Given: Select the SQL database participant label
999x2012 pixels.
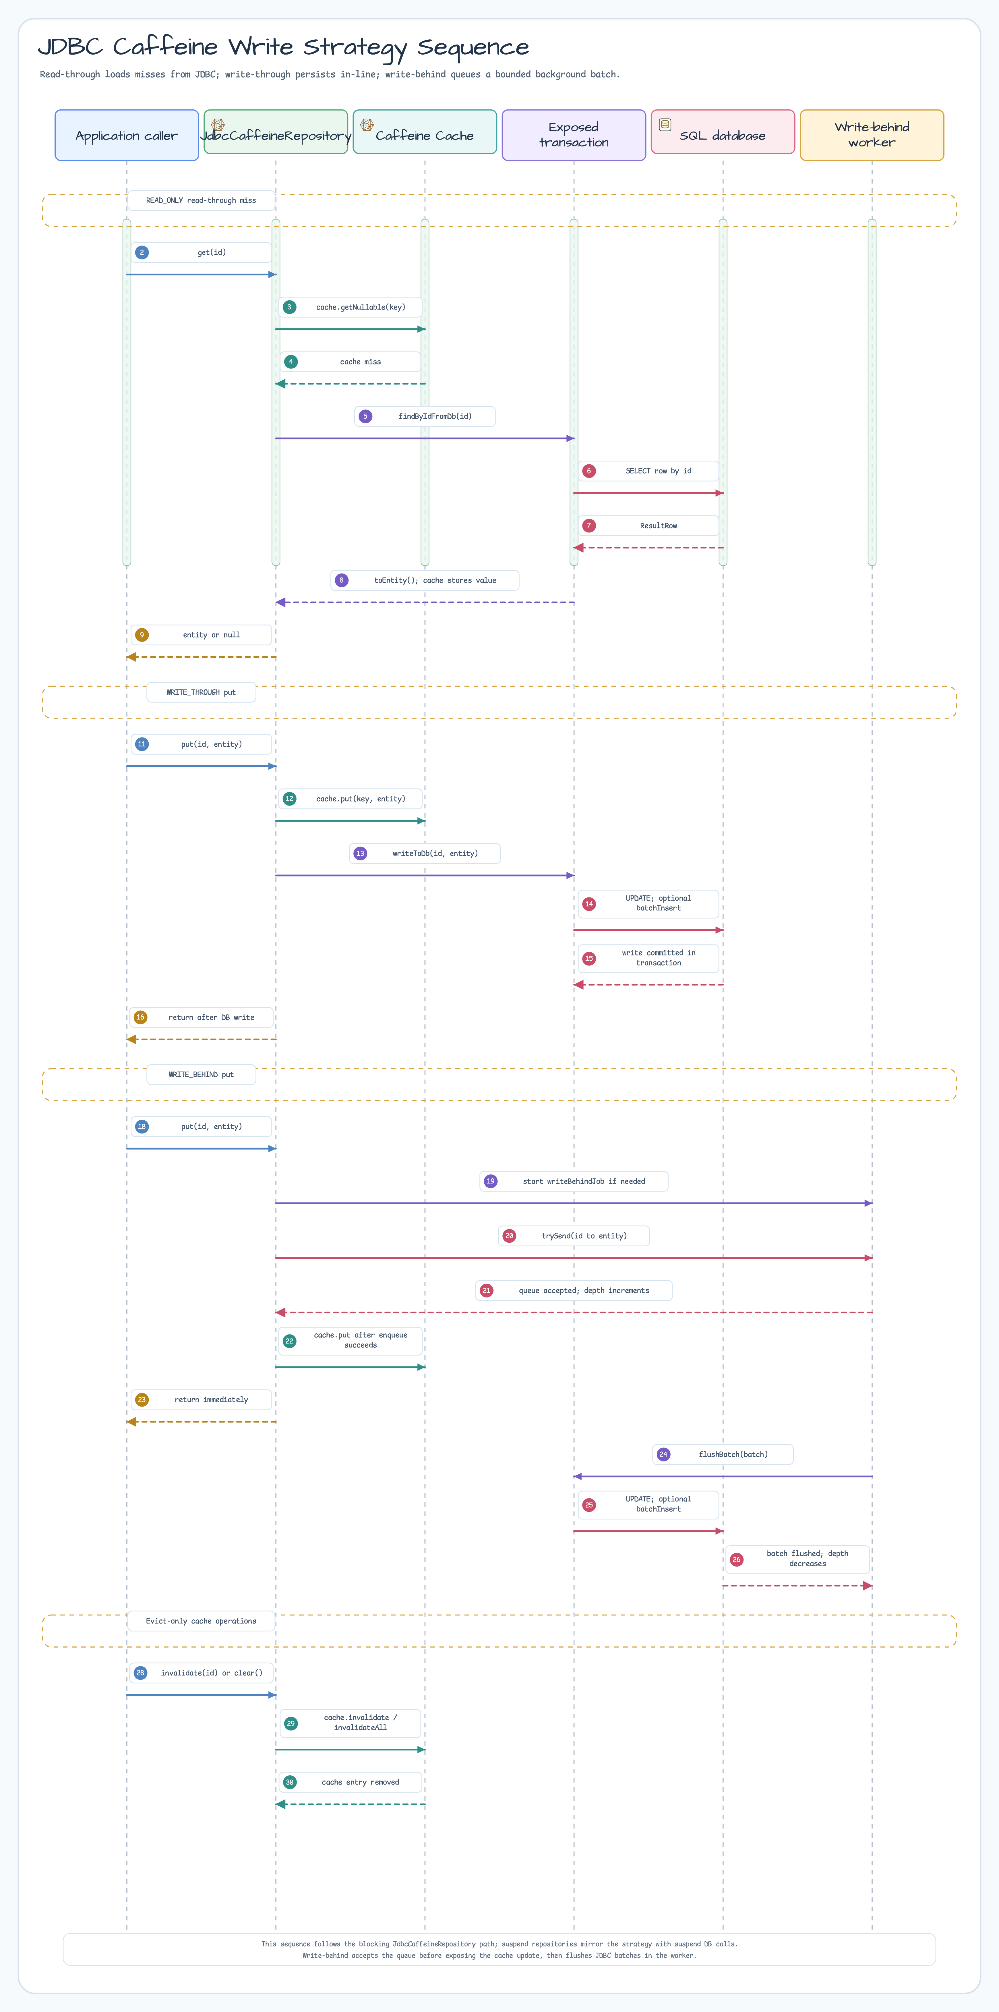Looking at the screenshot, I should point(723,136).
